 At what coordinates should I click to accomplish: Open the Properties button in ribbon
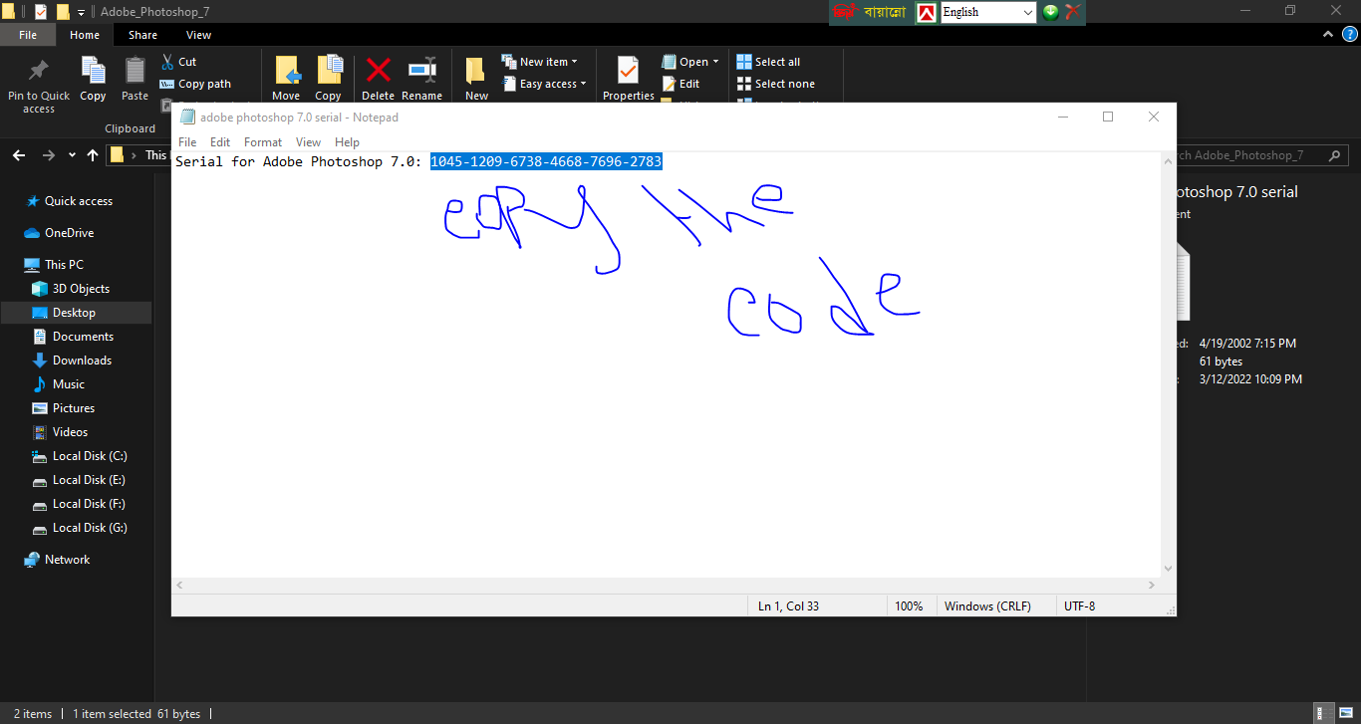[x=628, y=79]
